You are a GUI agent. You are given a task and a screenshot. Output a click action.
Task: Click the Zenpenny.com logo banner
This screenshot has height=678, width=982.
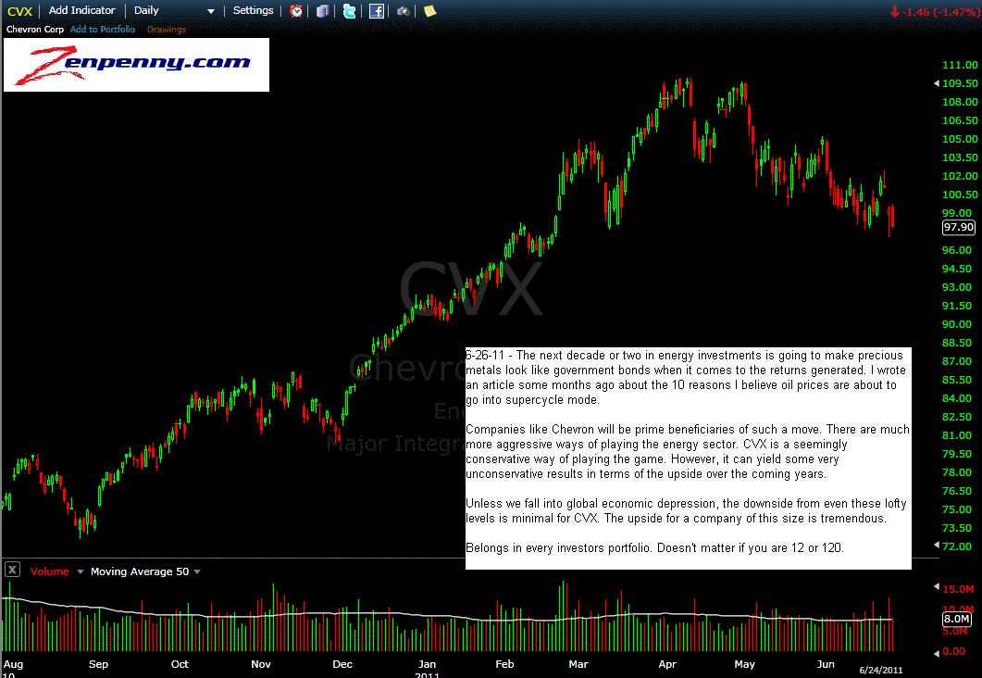point(137,65)
